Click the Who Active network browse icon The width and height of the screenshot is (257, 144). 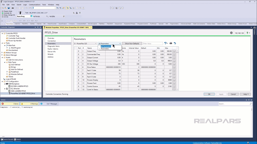coord(77,13)
